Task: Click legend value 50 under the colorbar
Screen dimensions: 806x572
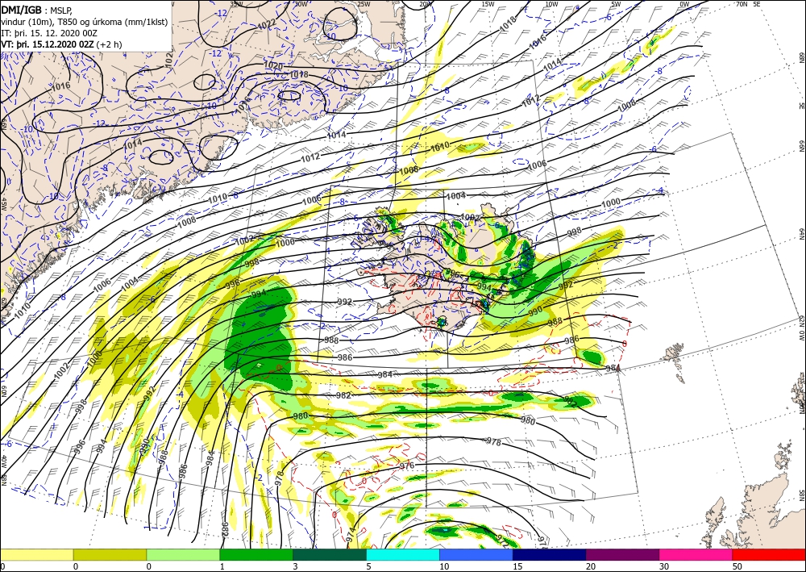Action: (737, 566)
